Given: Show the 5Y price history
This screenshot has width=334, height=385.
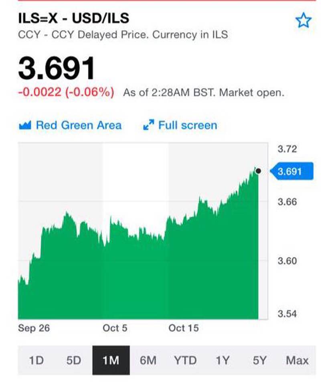Looking at the screenshot, I should click(x=260, y=360).
